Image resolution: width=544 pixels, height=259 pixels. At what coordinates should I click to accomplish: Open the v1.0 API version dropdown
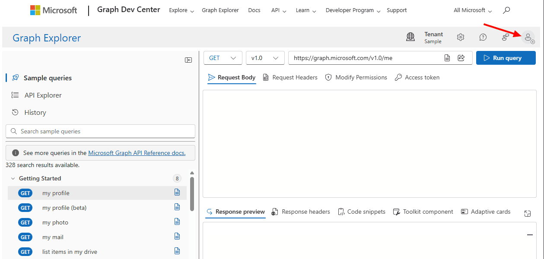click(265, 58)
